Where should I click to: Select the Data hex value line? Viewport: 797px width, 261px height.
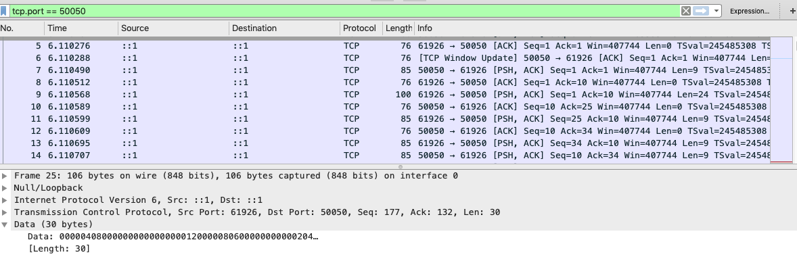(173, 237)
